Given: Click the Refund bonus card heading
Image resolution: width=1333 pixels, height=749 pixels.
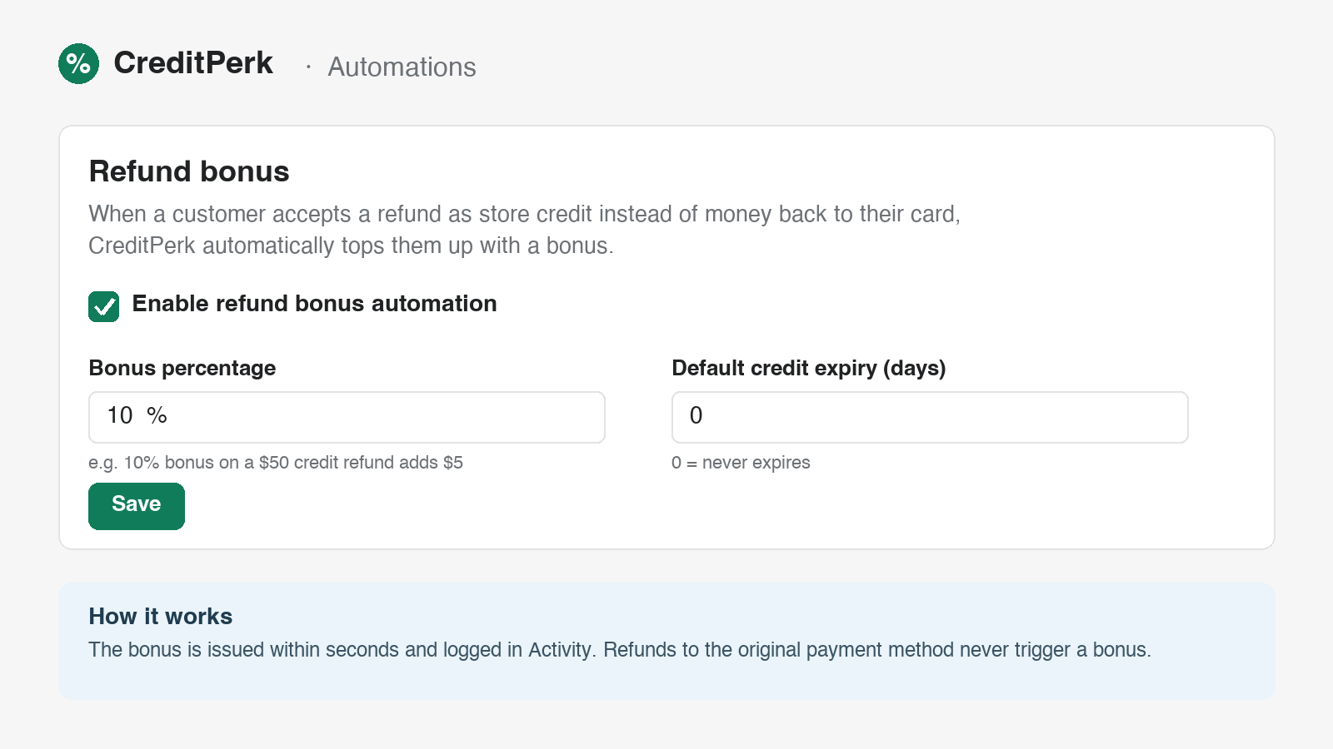Looking at the screenshot, I should pos(189,171).
